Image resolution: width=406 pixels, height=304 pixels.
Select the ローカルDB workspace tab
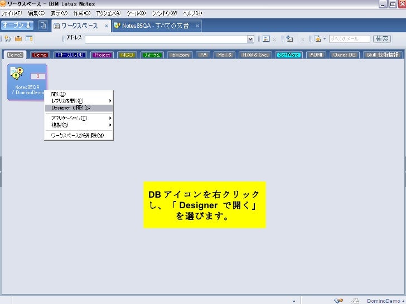coord(70,55)
